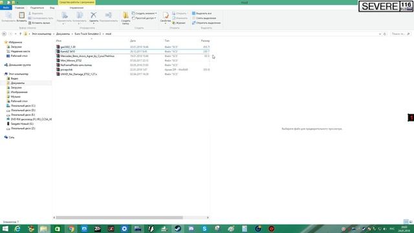
Task: Click the Delete (Удалить) X icon
Action: 93,17
